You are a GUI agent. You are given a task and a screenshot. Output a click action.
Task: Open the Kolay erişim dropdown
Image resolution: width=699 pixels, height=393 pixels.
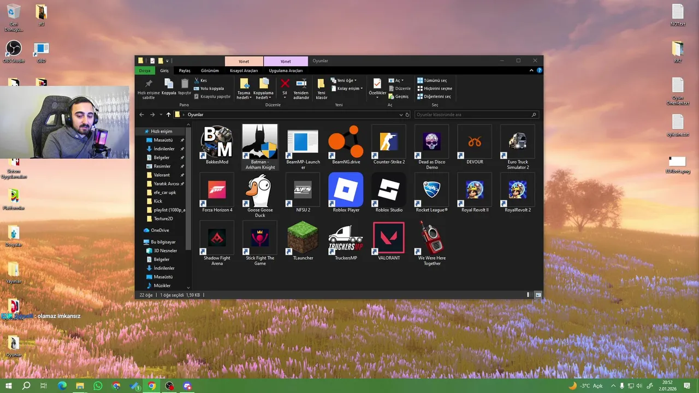[x=347, y=88]
